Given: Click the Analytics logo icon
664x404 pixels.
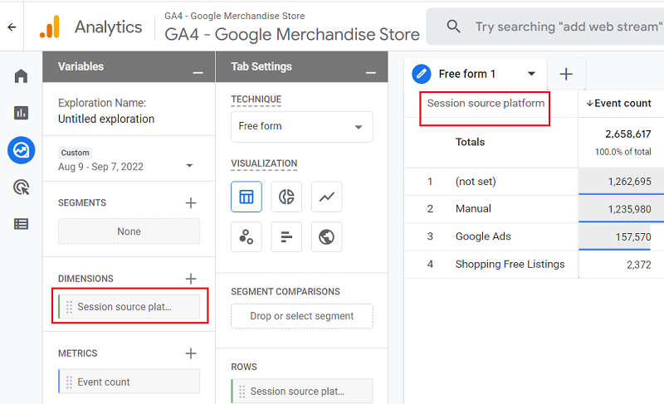Looking at the screenshot, I should click(x=50, y=27).
